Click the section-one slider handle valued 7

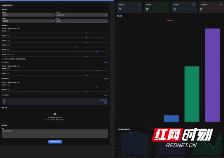click(76, 47)
